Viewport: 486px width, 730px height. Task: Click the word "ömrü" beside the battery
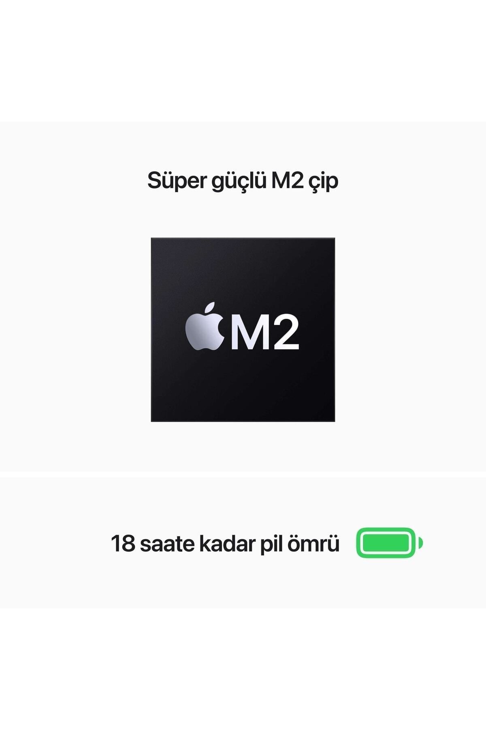[313, 543]
